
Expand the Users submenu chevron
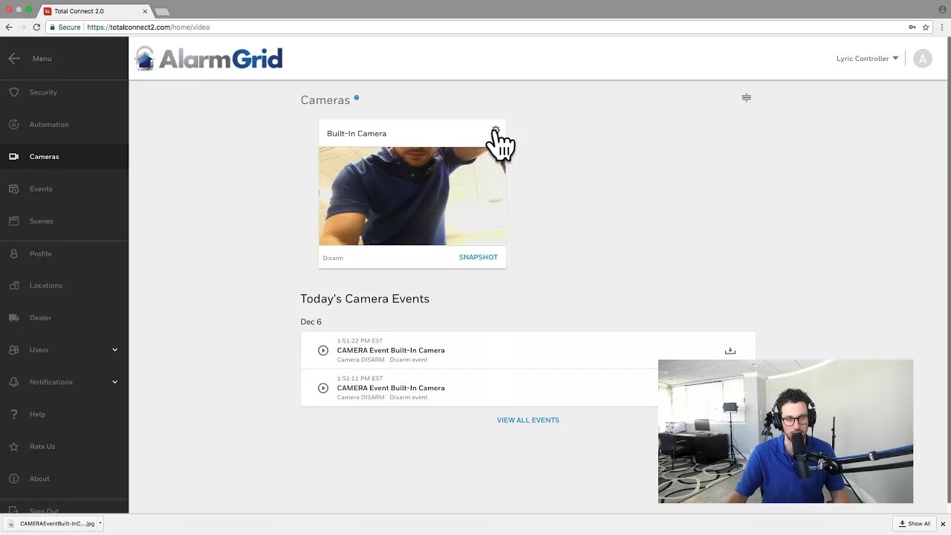114,350
